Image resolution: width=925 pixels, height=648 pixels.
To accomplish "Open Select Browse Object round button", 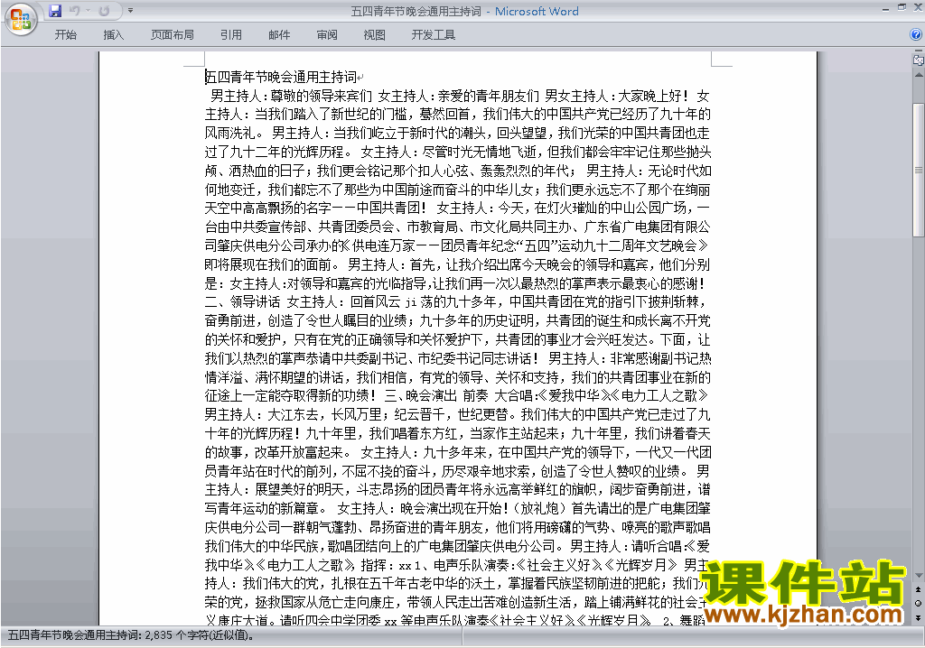I will click(918, 603).
